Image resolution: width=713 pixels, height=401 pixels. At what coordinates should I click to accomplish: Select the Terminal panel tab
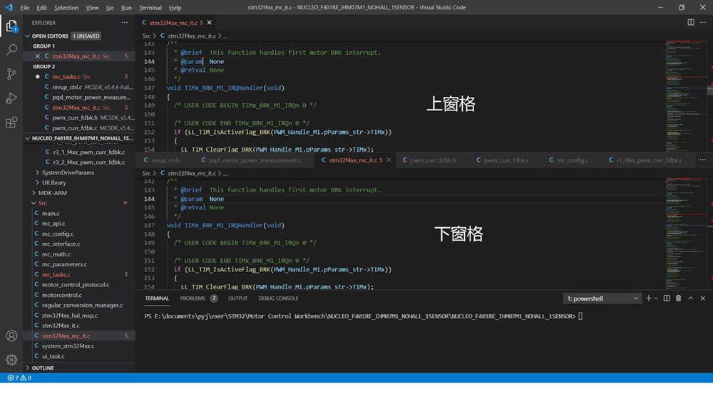[157, 298]
